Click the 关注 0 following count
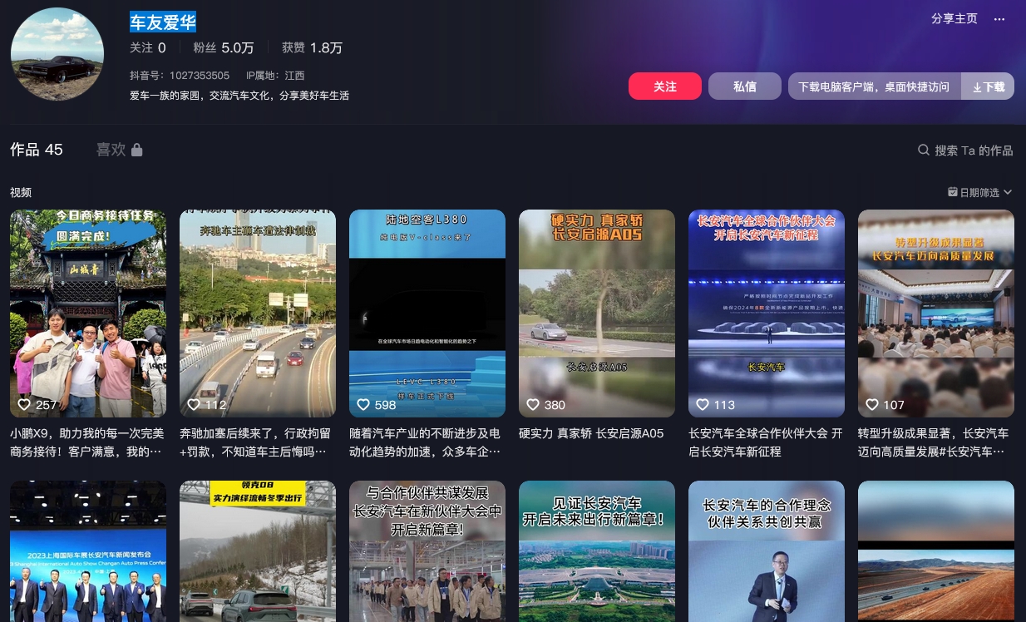 [148, 47]
